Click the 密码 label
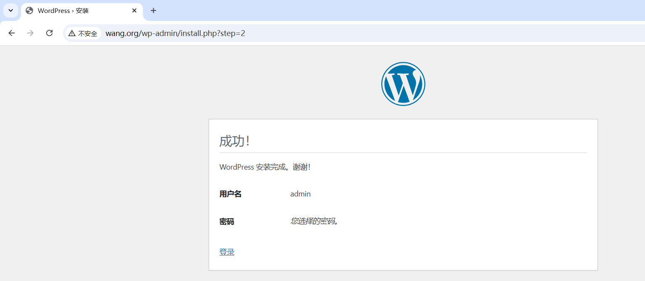This screenshot has width=645, height=281. tap(227, 222)
